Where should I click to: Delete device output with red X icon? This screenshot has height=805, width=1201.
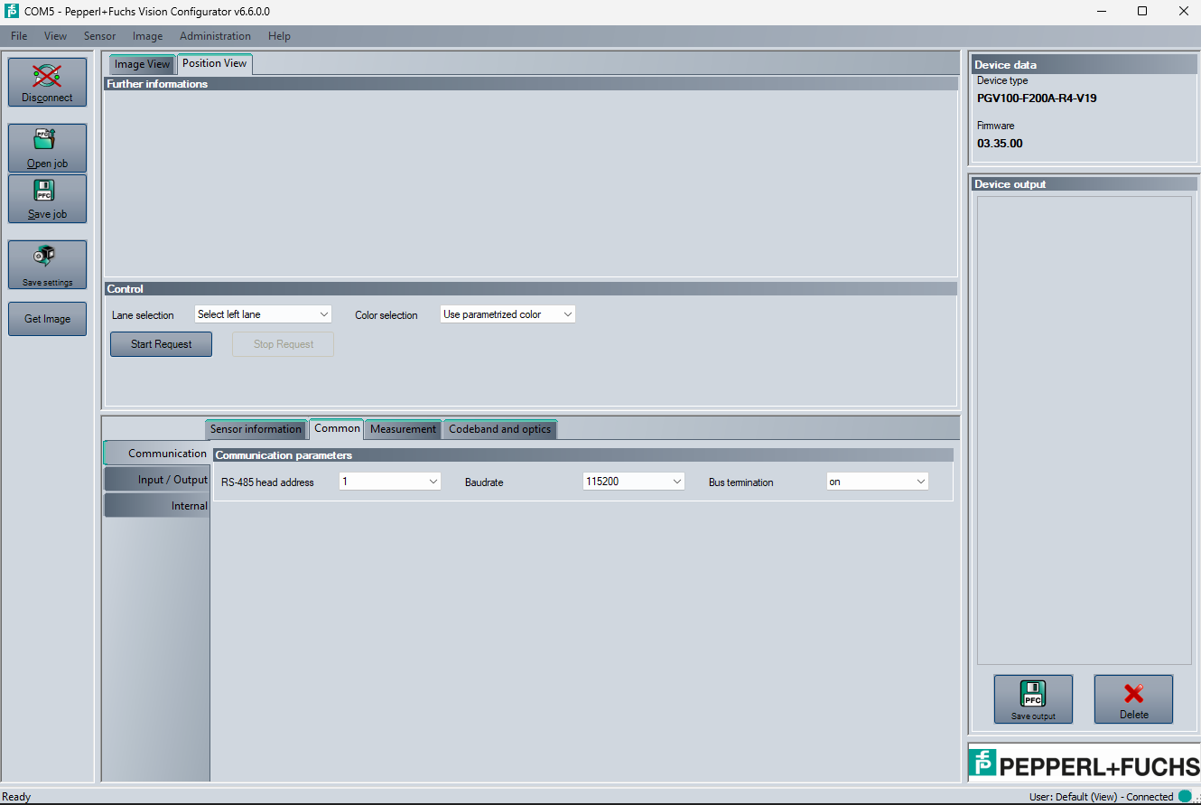tap(1133, 699)
